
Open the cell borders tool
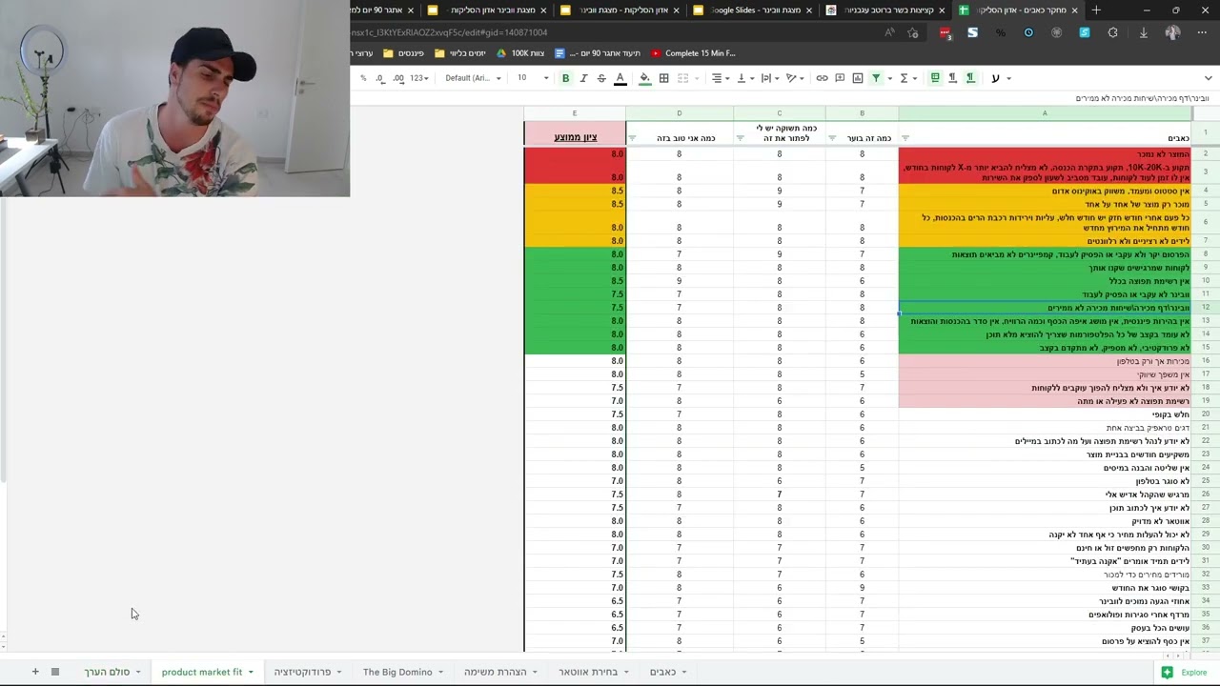tap(664, 78)
